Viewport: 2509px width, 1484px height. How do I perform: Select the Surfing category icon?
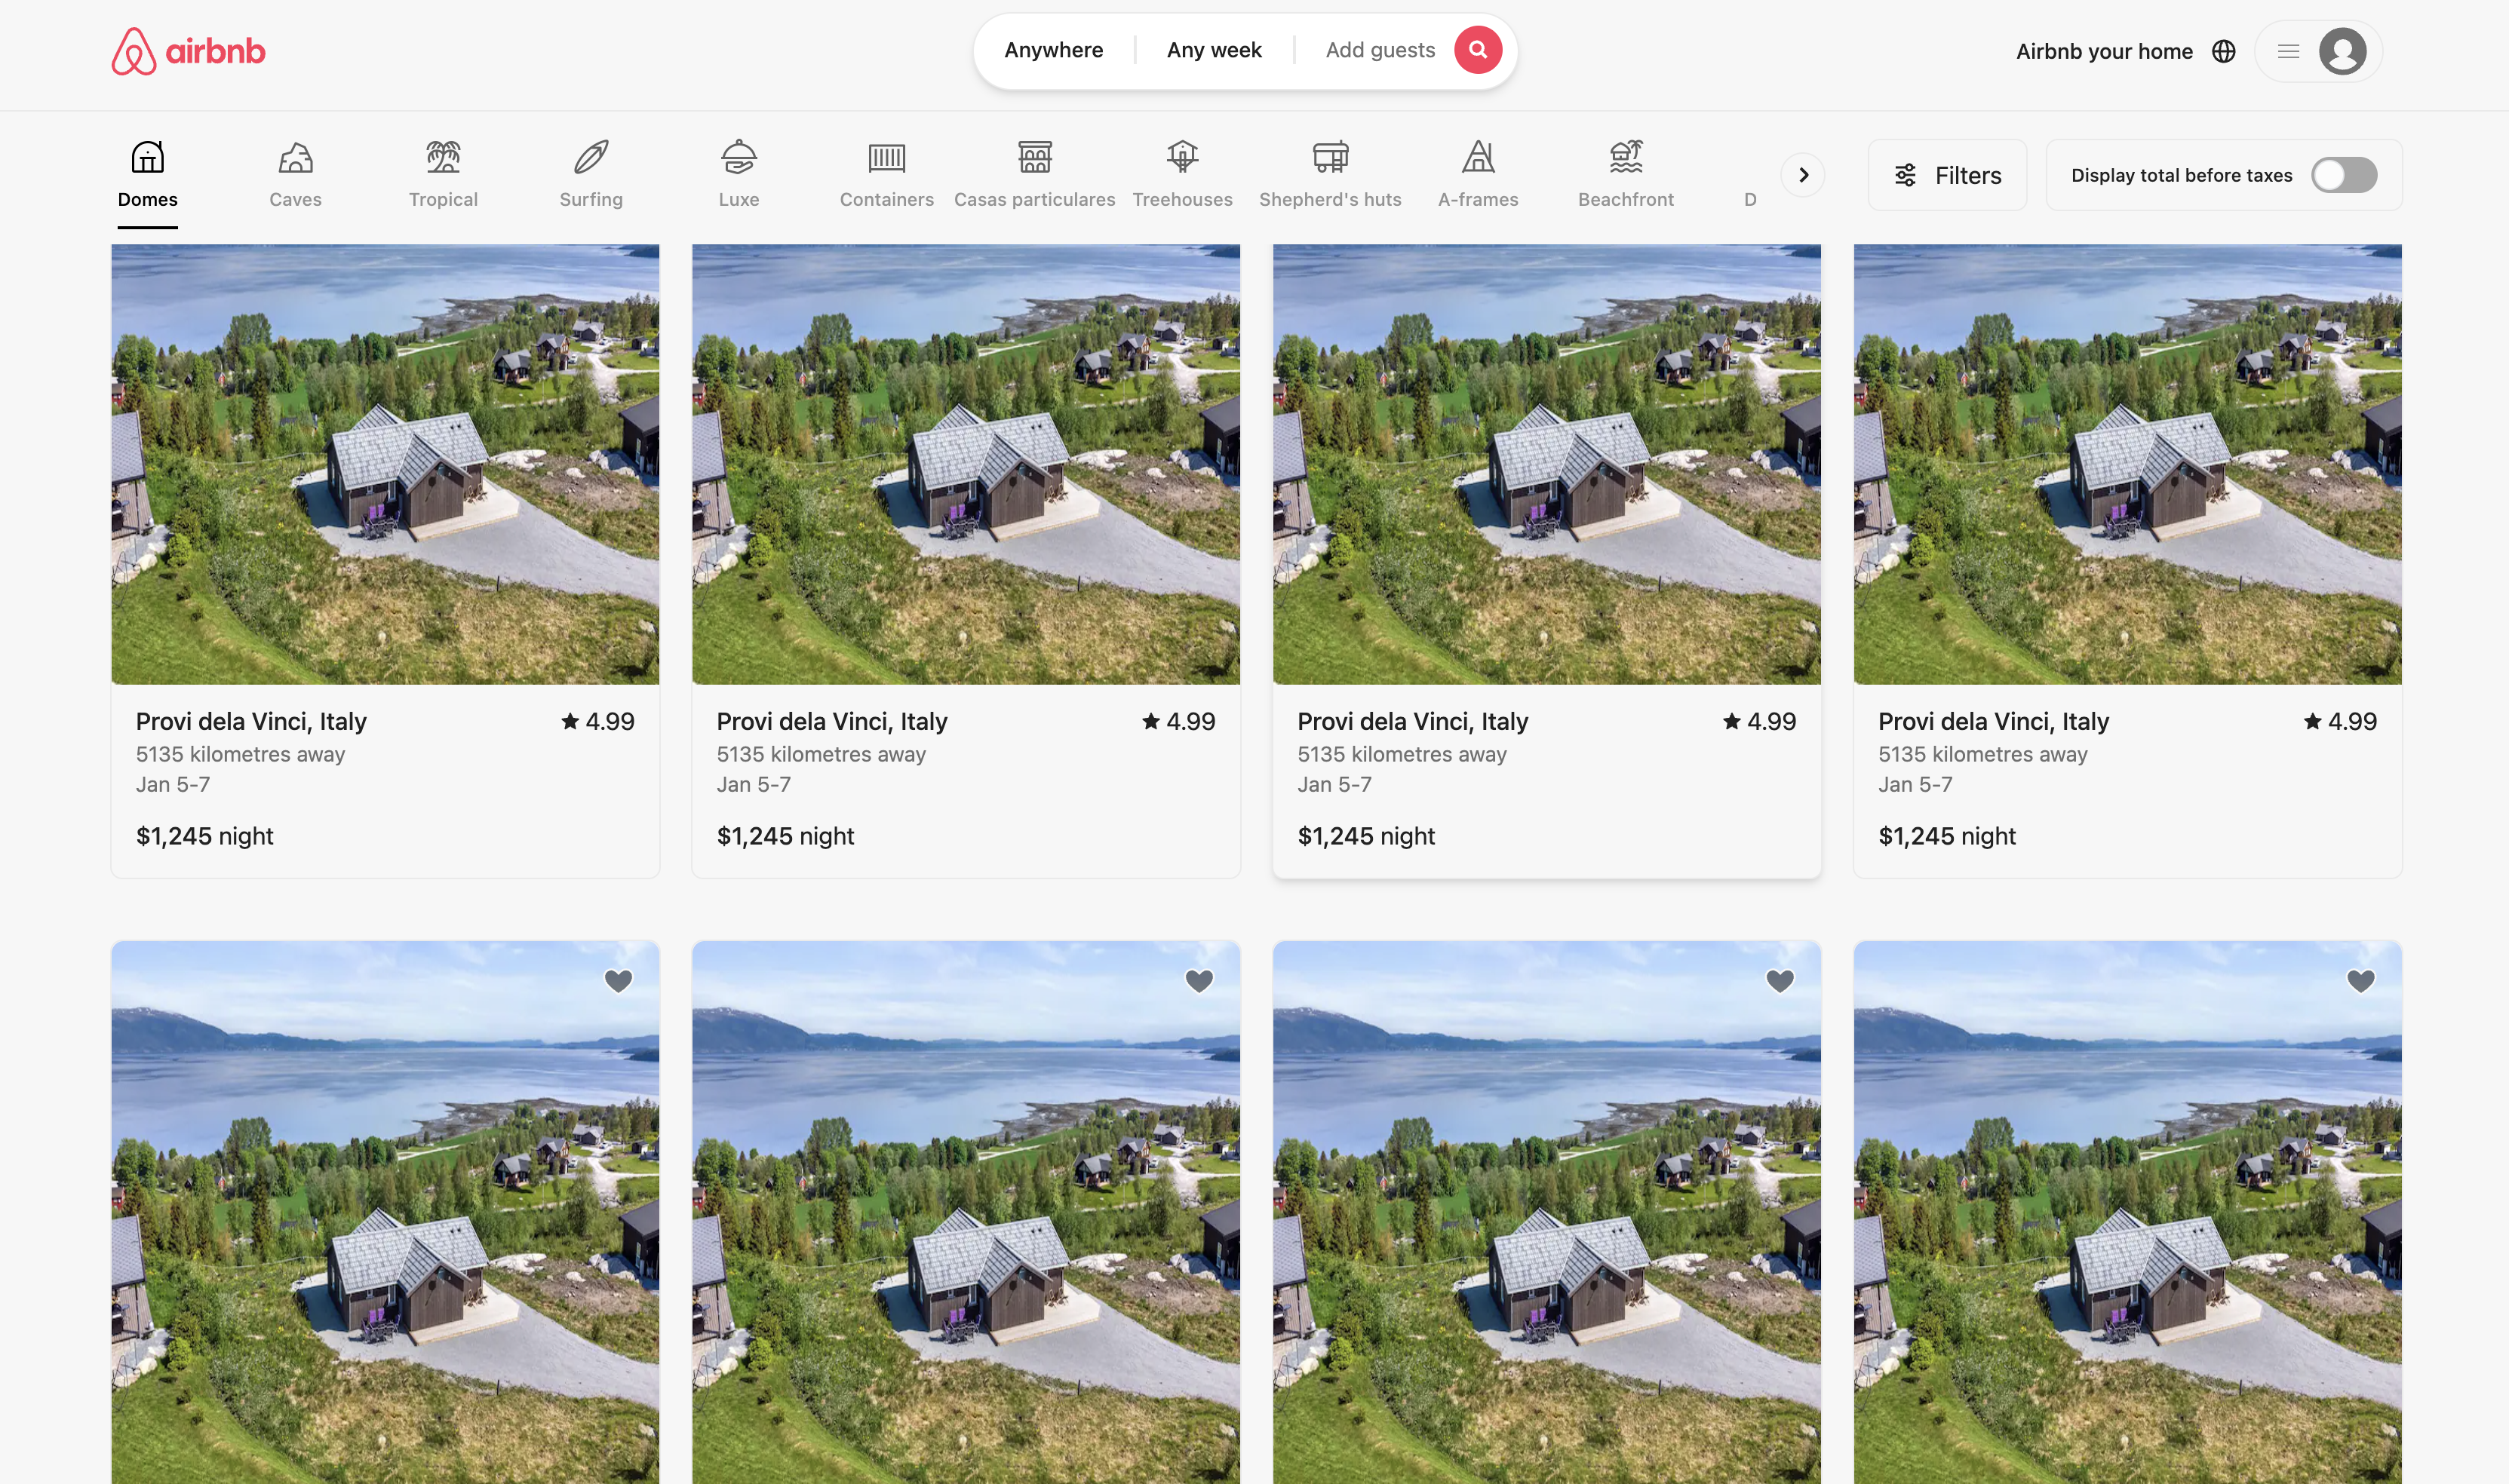point(590,157)
